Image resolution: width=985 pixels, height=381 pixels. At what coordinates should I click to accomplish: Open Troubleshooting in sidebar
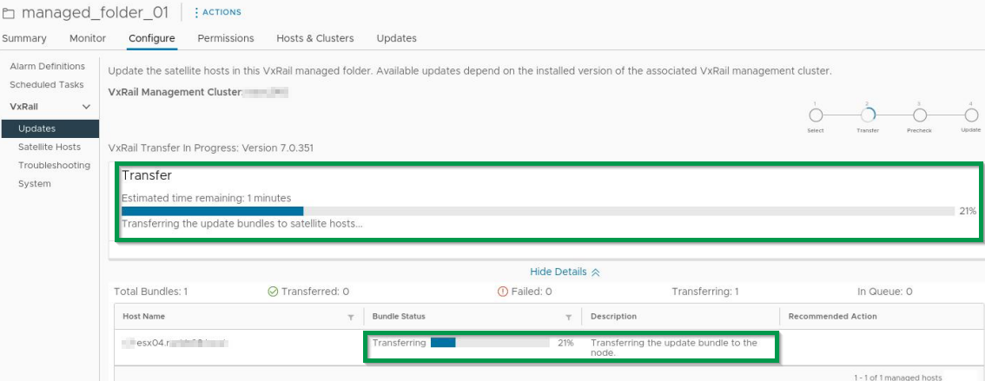tap(54, 165)
